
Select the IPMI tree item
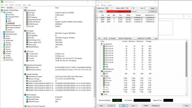click(9, 21)
